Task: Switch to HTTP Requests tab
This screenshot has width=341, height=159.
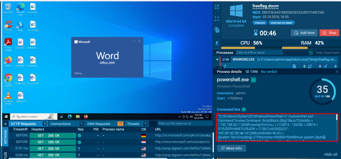Action: [x=29, y=124]
